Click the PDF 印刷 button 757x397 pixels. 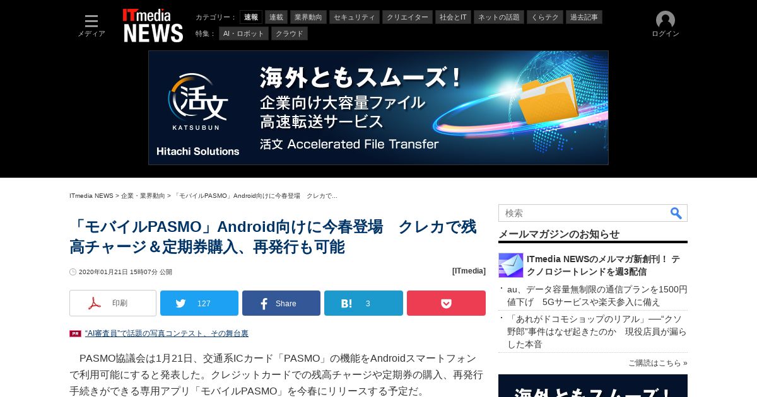(113, 303)
